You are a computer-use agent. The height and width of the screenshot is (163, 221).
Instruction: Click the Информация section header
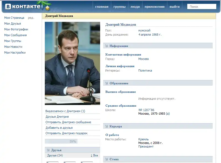[158, 46]
